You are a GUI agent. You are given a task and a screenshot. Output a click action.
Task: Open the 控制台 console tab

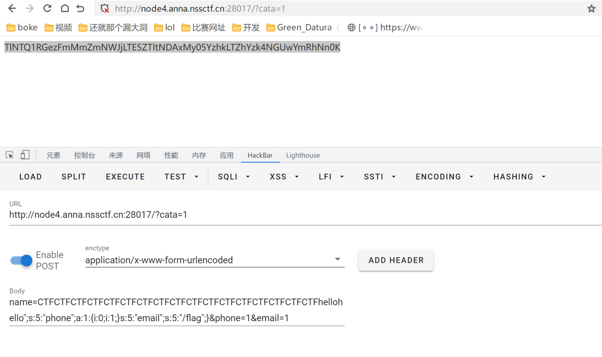tap(85, 155)
